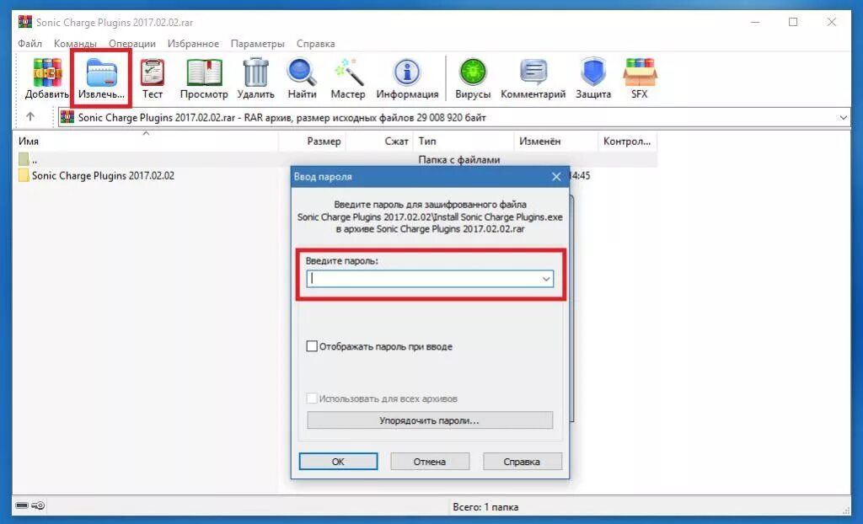Open the Справка menu
Screen dimensions: 863x524
coord(315,44)
